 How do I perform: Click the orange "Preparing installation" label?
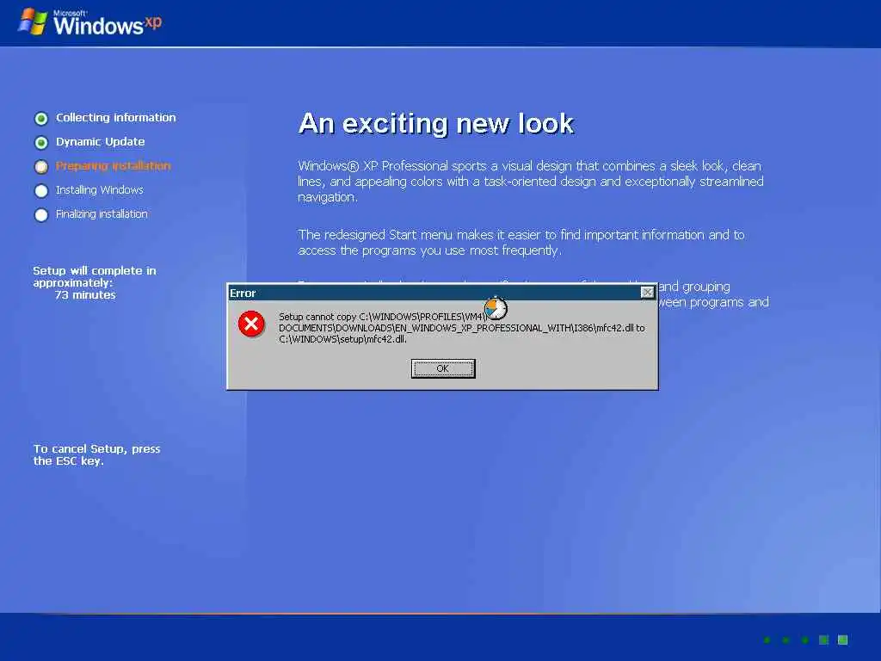coord(113,166)
